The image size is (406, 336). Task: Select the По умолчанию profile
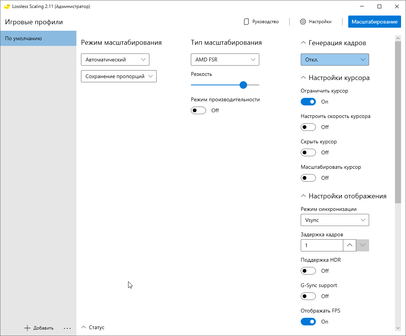(x=38, y=38)
